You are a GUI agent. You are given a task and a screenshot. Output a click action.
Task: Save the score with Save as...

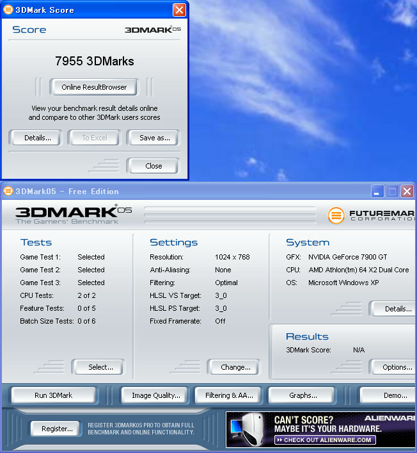(154, 138)
